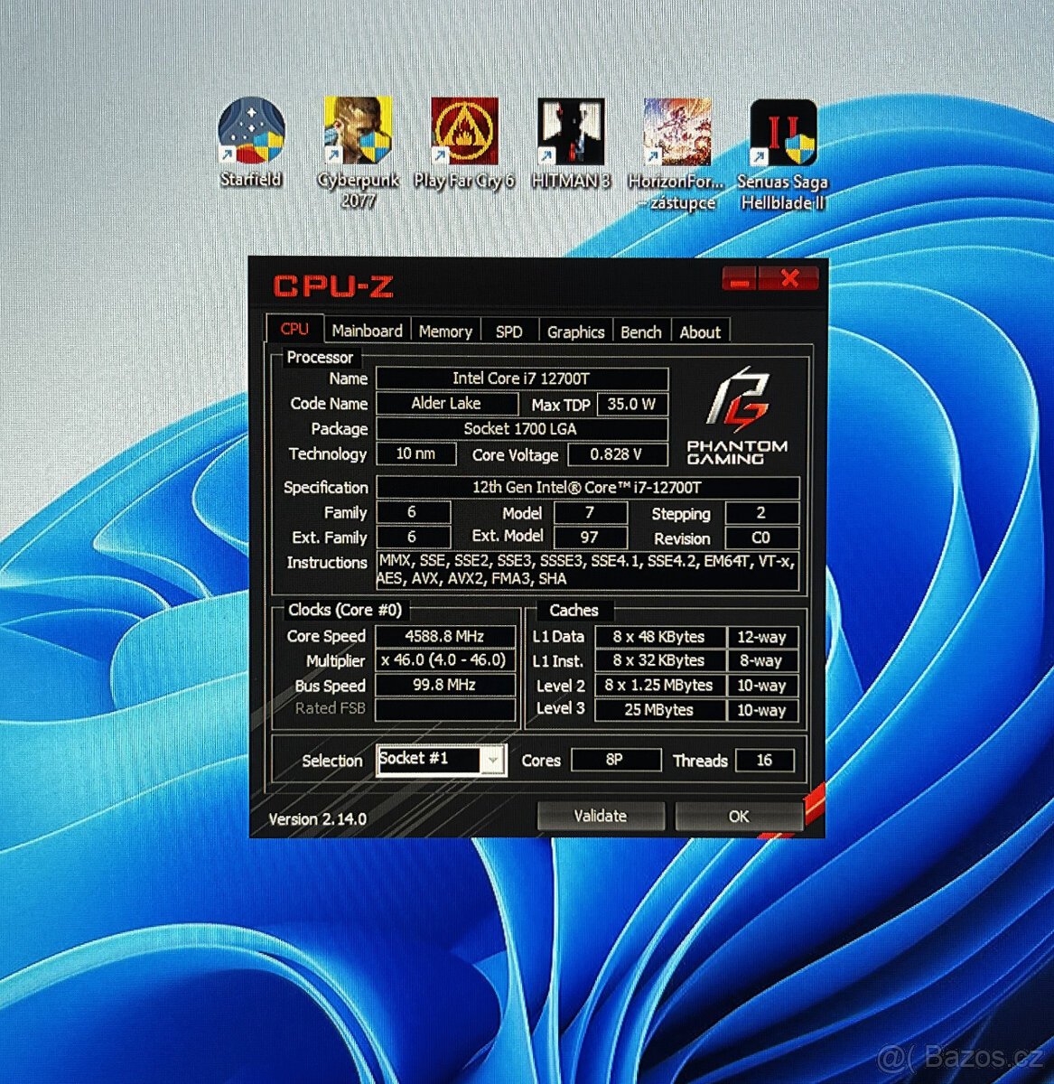Launch HITMAN 3 from the desktop
This screenshot has height=1084, width=1054.
tap(570, 131)
